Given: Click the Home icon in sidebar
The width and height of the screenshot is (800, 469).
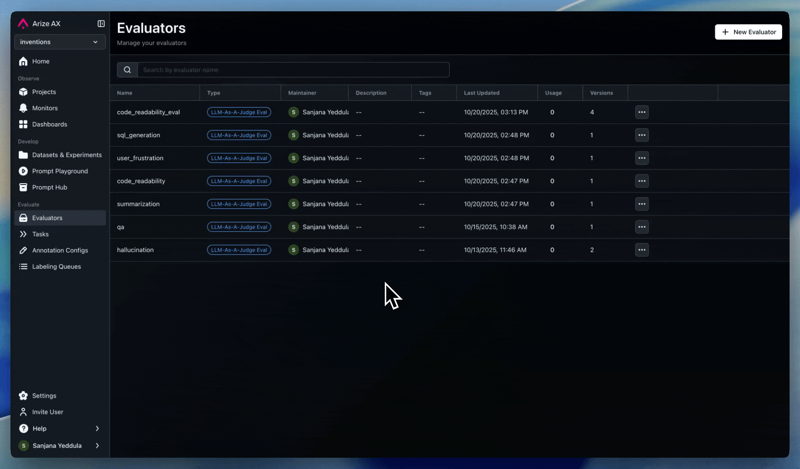Looking at the screenshot, I should (x=23, y=62).
